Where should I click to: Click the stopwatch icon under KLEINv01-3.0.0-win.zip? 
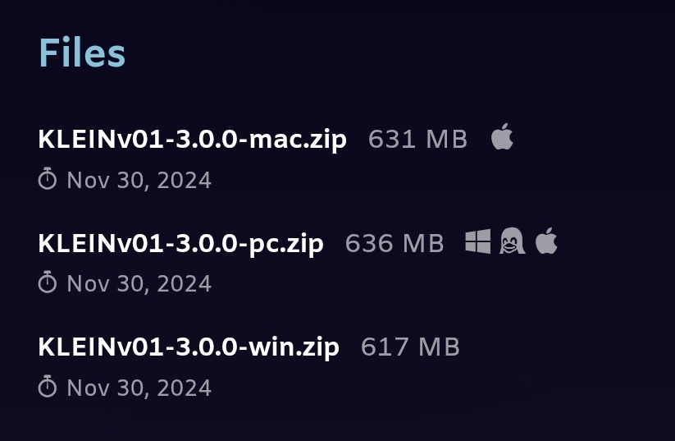coord(48,386)
